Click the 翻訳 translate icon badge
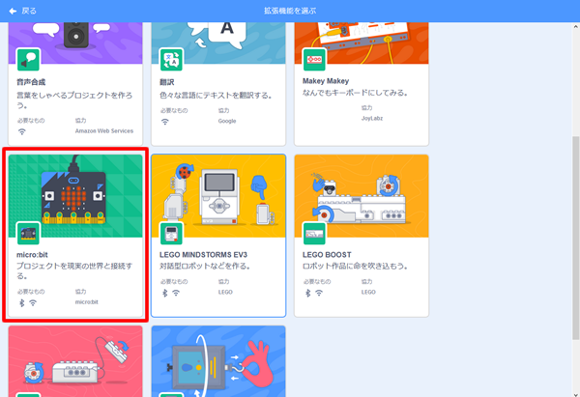 (171, 60)
